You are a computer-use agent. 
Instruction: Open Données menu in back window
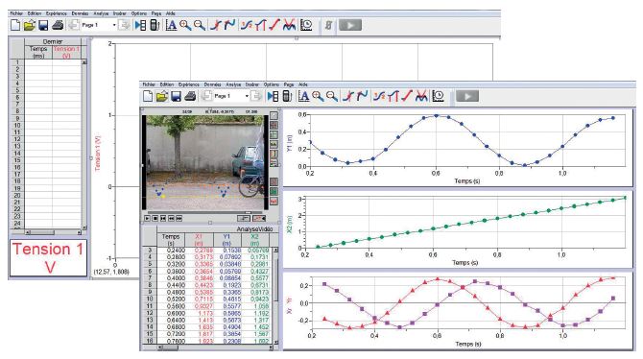[x=80, y=13]
